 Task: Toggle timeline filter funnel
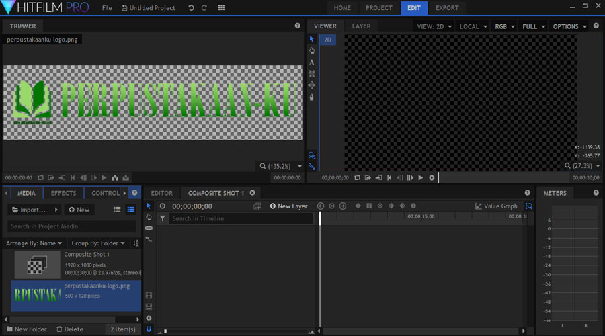pyautogui.click(x=163, y=218)
